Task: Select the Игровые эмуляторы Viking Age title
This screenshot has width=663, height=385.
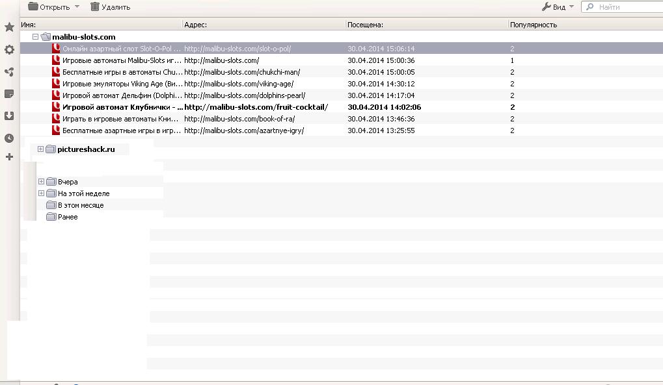Action: (x=122, y=84)
